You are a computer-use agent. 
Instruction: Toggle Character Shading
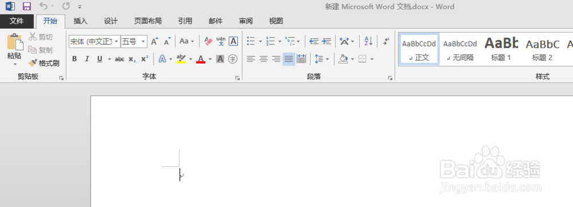coord(220,59)
